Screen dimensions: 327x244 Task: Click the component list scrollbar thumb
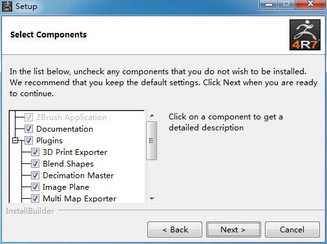(x=152, y=141)
